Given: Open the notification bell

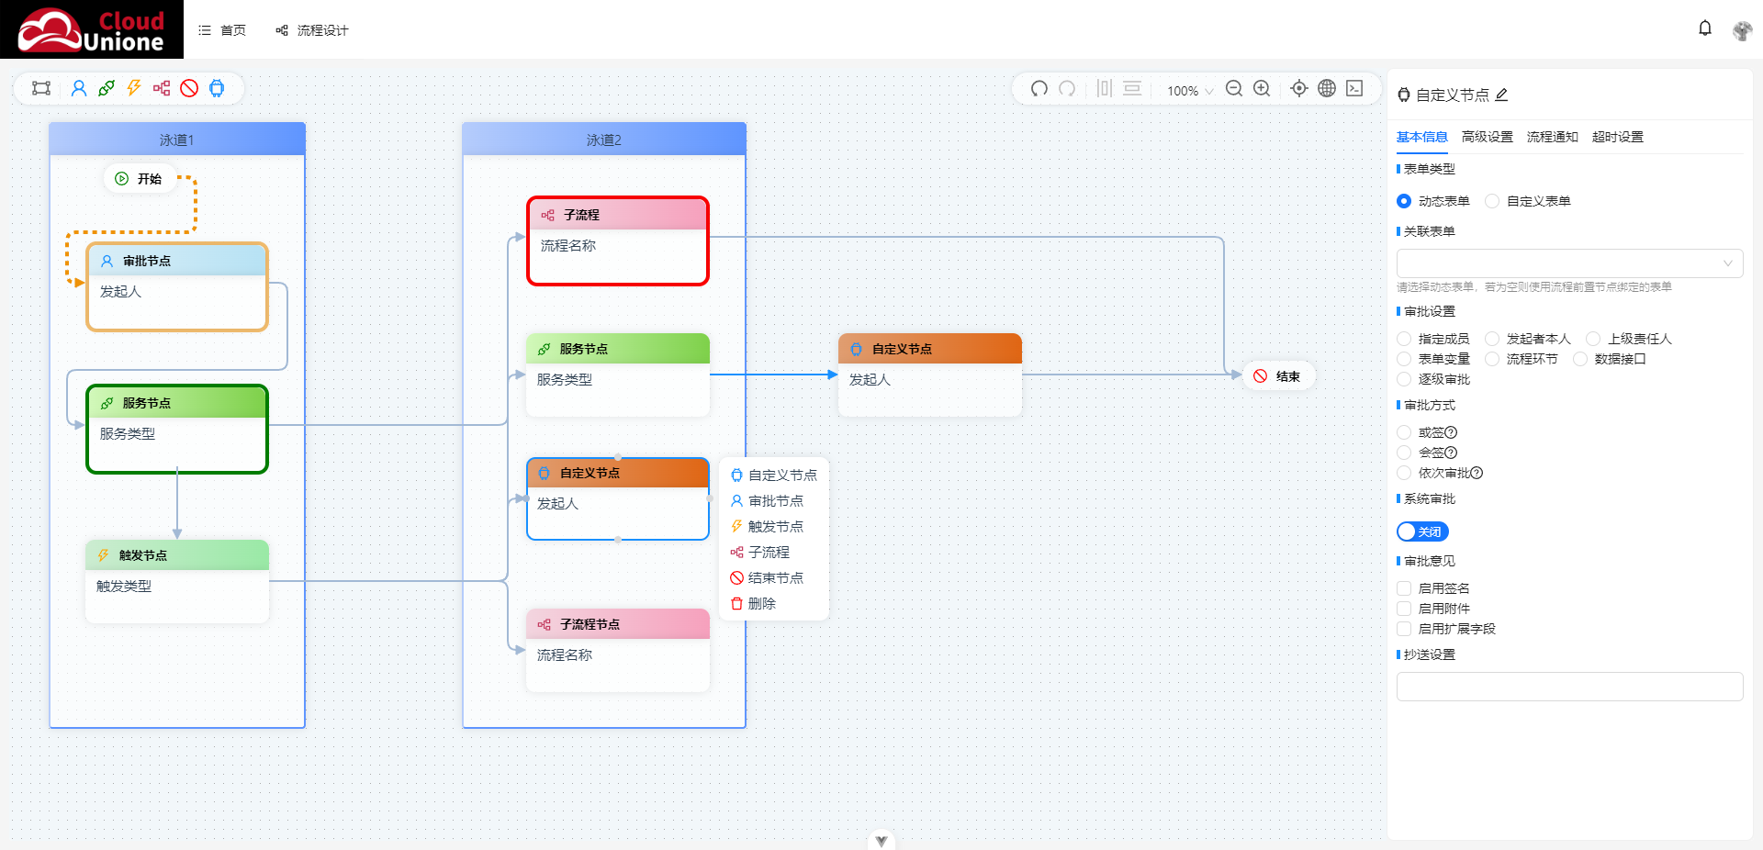Looking at the screenshot, I should (1705, 28).
